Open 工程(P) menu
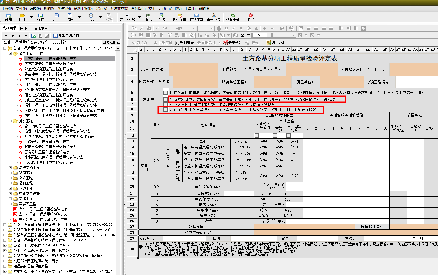This screenshot has width=438, height=275. [7, 9]
